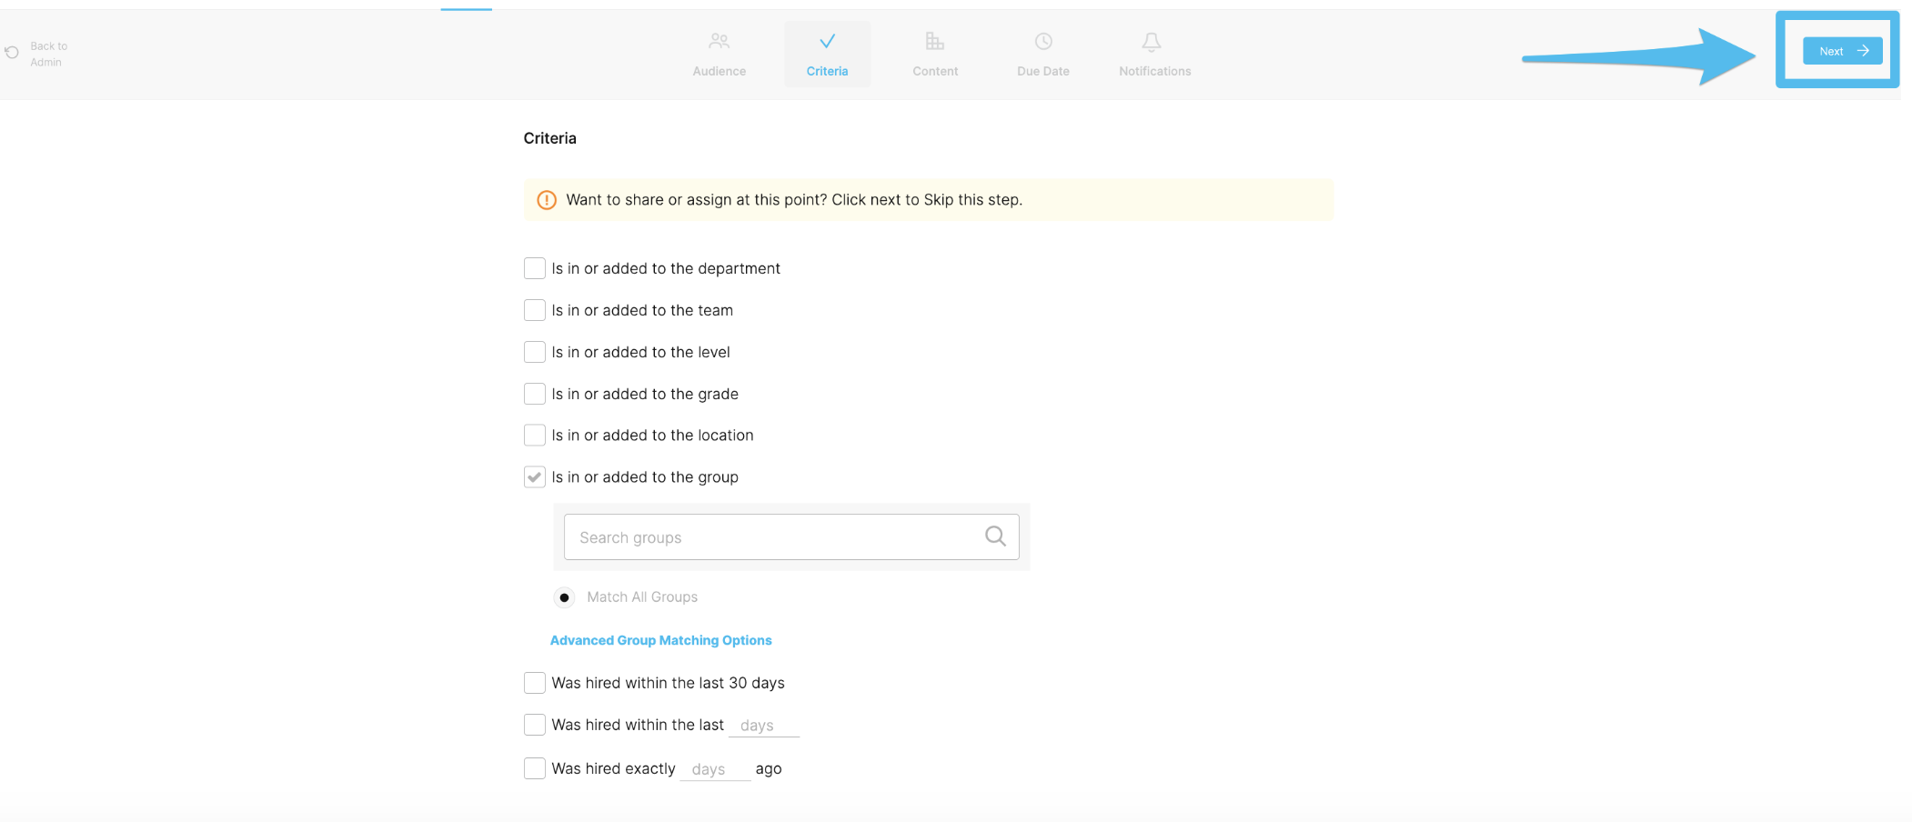The height and width of the screenshot is (822, 1912).
Task: Uncheck 'Is in or added to the group'
Action: pos(535,477)
